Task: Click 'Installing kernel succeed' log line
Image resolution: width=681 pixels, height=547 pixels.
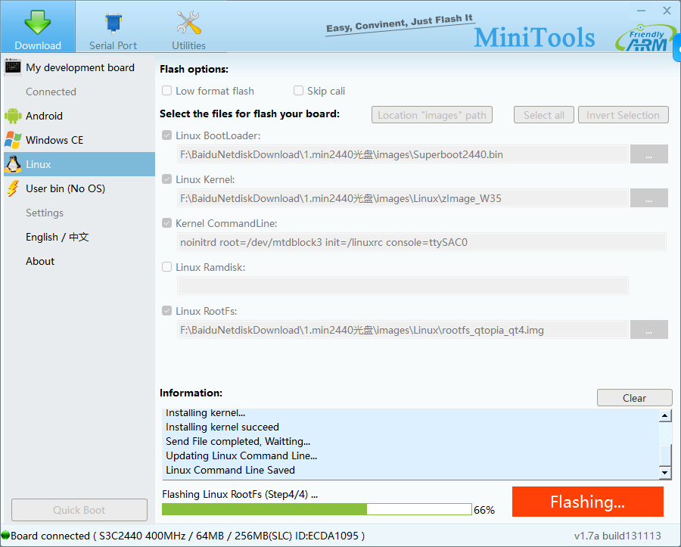Action: 222,427
